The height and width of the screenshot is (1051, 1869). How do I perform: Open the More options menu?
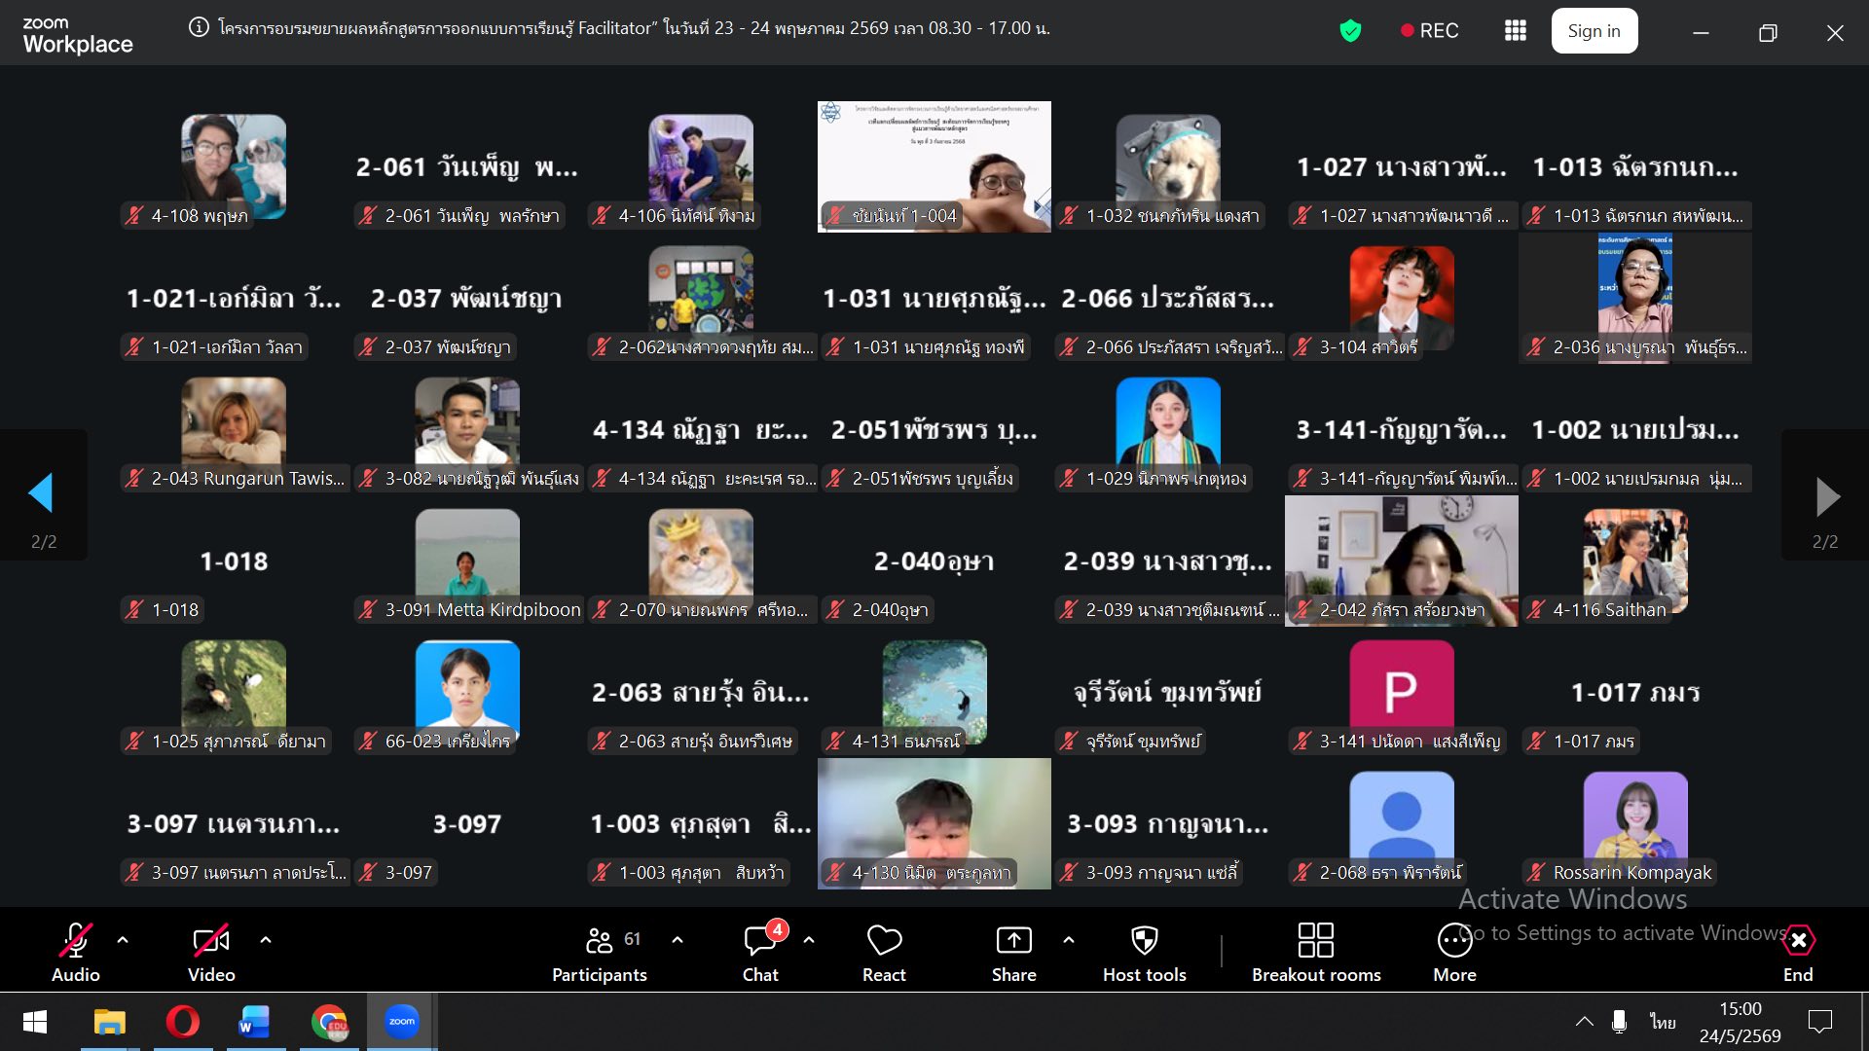[x=1454, y=952]
